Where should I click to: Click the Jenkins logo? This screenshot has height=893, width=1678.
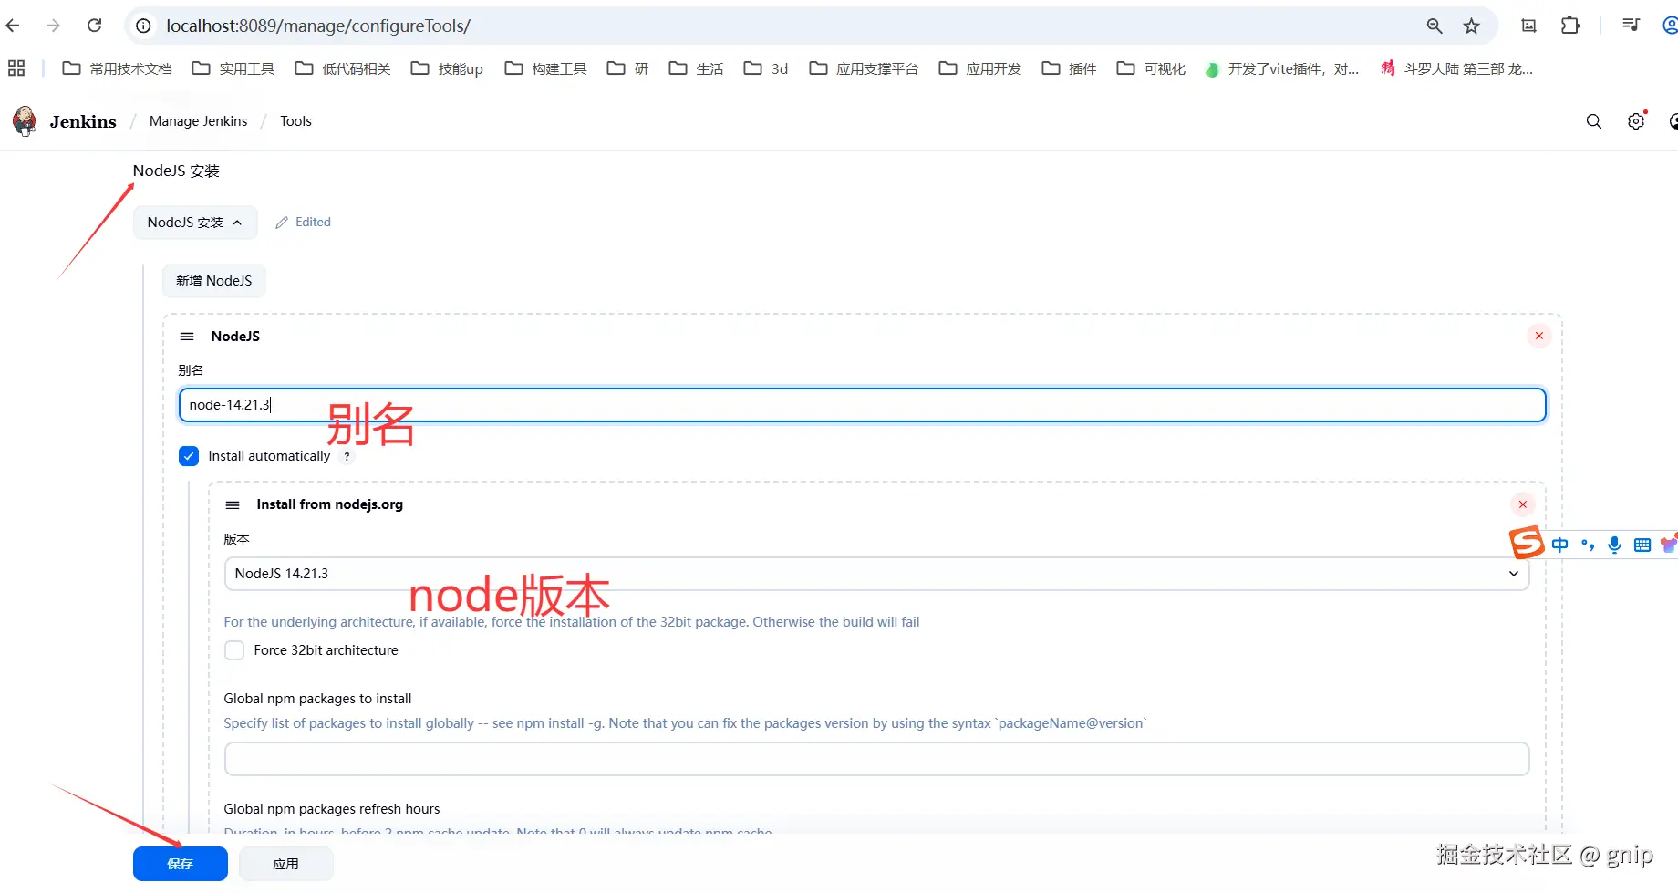click(25, 120)
